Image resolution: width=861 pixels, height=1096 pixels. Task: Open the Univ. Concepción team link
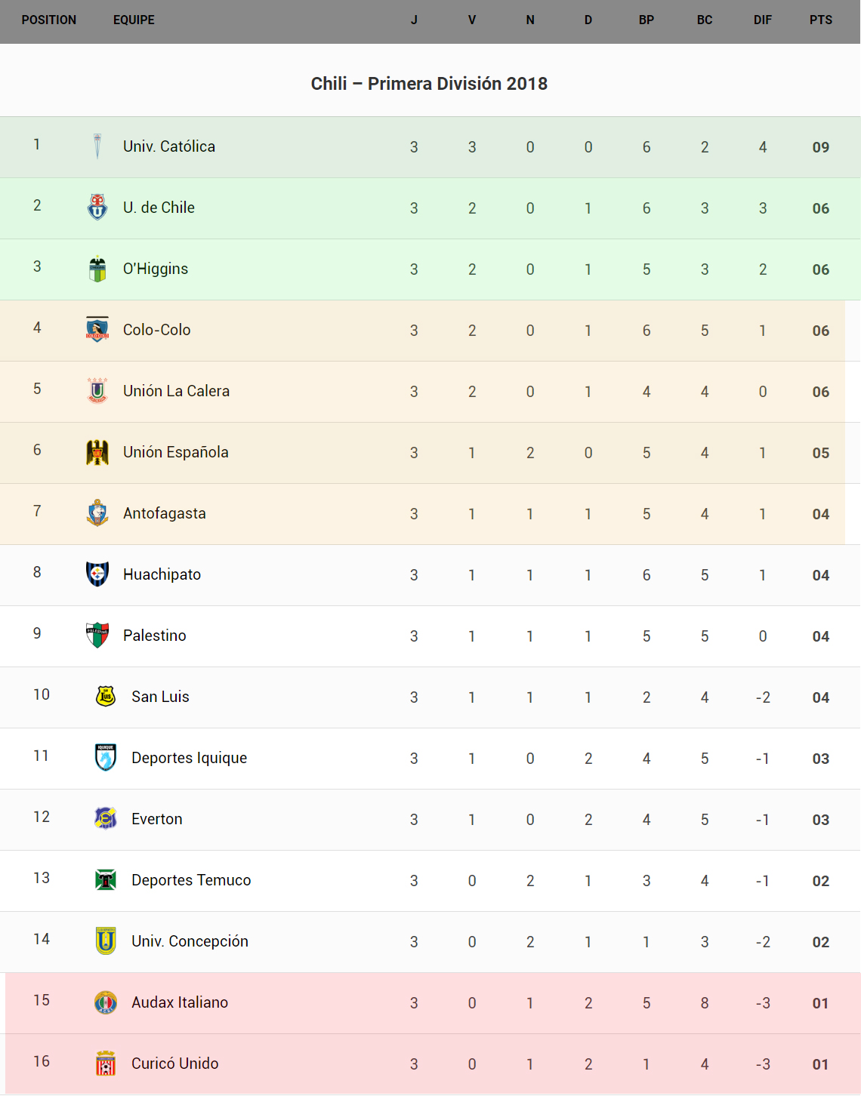(190, 941)
